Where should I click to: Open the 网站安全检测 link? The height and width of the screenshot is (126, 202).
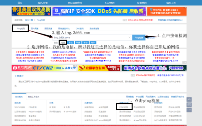tap(174, 107)
